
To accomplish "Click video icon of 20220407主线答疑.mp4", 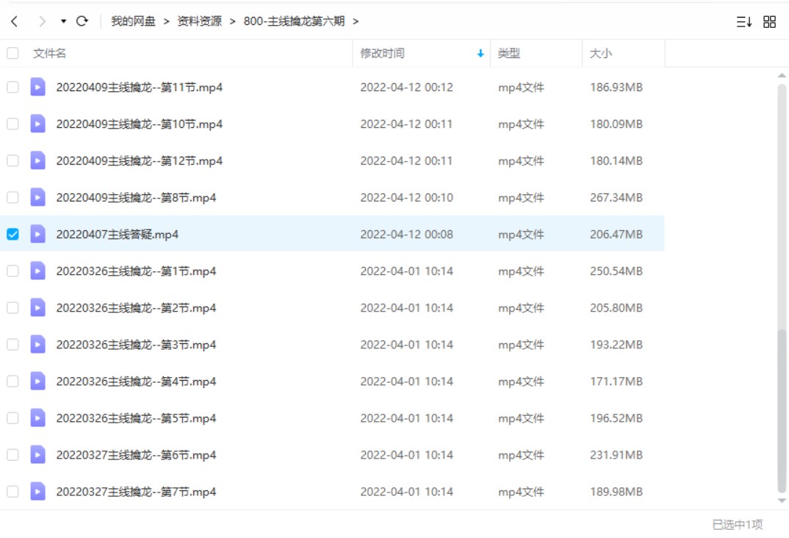I will [x=37, y=234].
